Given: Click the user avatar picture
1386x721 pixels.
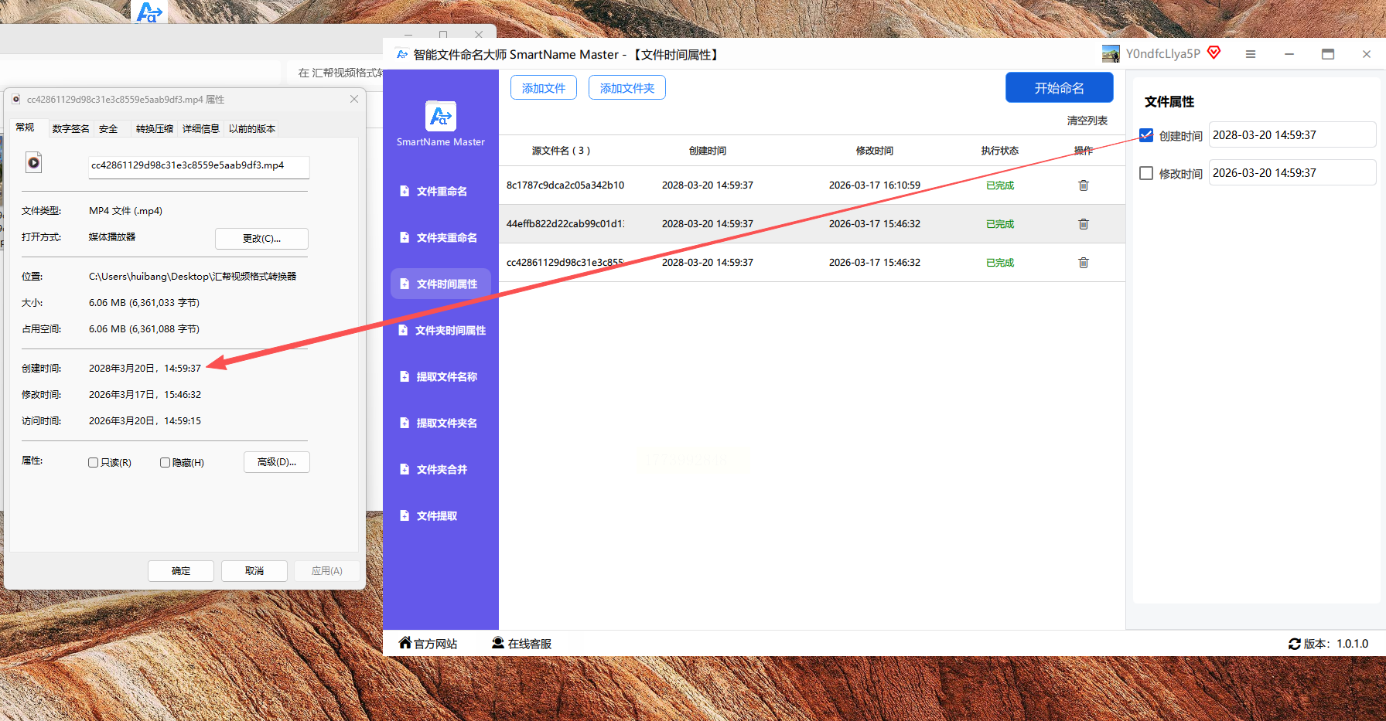Looking at the screenshot, I should (1111, 54).
